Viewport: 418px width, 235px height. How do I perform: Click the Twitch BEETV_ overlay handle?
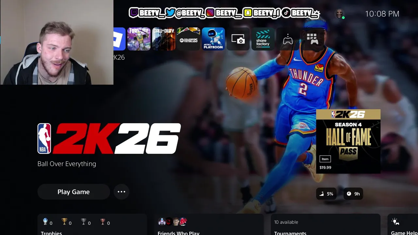pos(147,13)
